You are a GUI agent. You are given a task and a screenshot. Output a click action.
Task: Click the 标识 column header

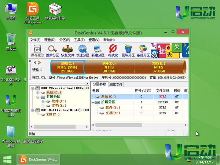(177, 91)
